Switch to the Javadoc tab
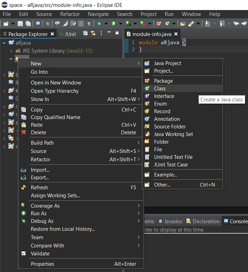248x272 pixels. pyautogui.click(x=171, y=221)
